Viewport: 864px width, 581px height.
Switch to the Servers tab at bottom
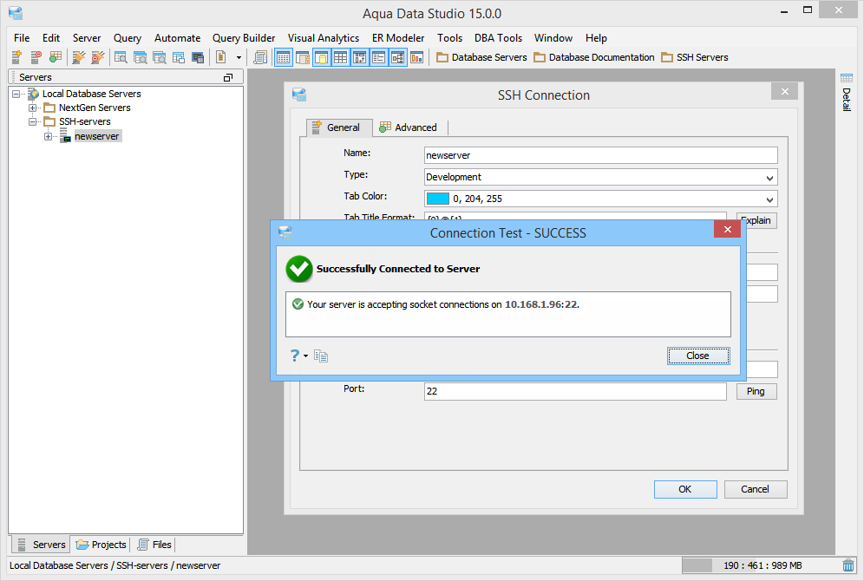pos(42,545)
